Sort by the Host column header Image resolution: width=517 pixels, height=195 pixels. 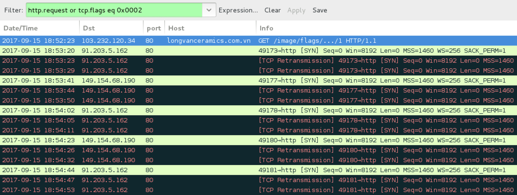(x=210, y=28)
